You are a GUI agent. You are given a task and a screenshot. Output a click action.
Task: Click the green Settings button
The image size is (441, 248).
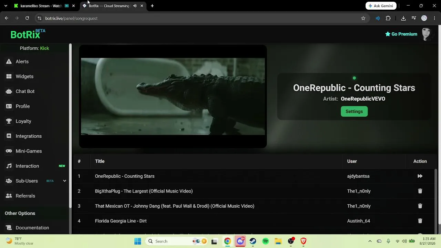click(354, 111)
